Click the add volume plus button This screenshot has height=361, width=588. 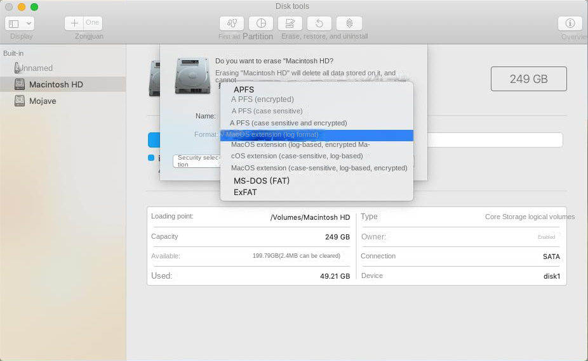(x=74, y=23)
